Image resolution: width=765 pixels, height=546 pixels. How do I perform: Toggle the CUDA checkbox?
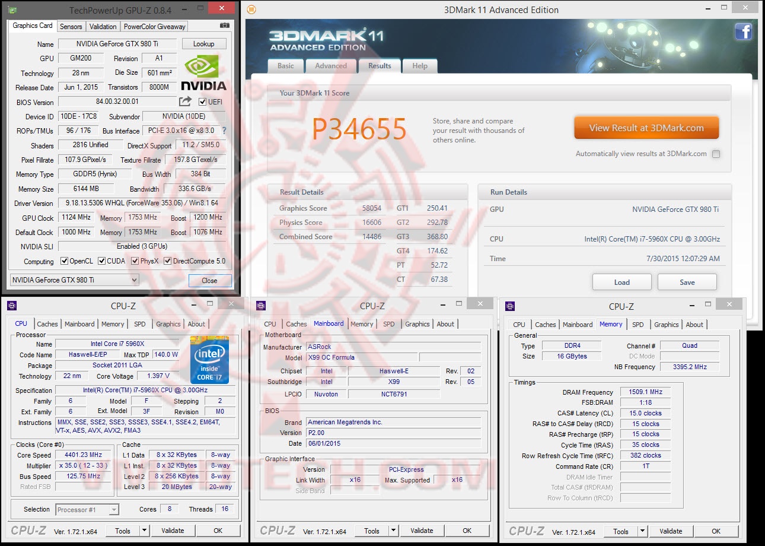point(102,261)
